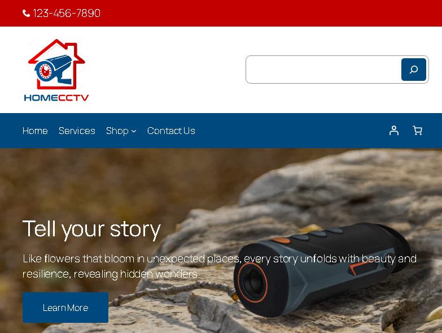This screenshot has width=442, height=333.
Task: Click the Learn More button
Action: tap(65, 308)
